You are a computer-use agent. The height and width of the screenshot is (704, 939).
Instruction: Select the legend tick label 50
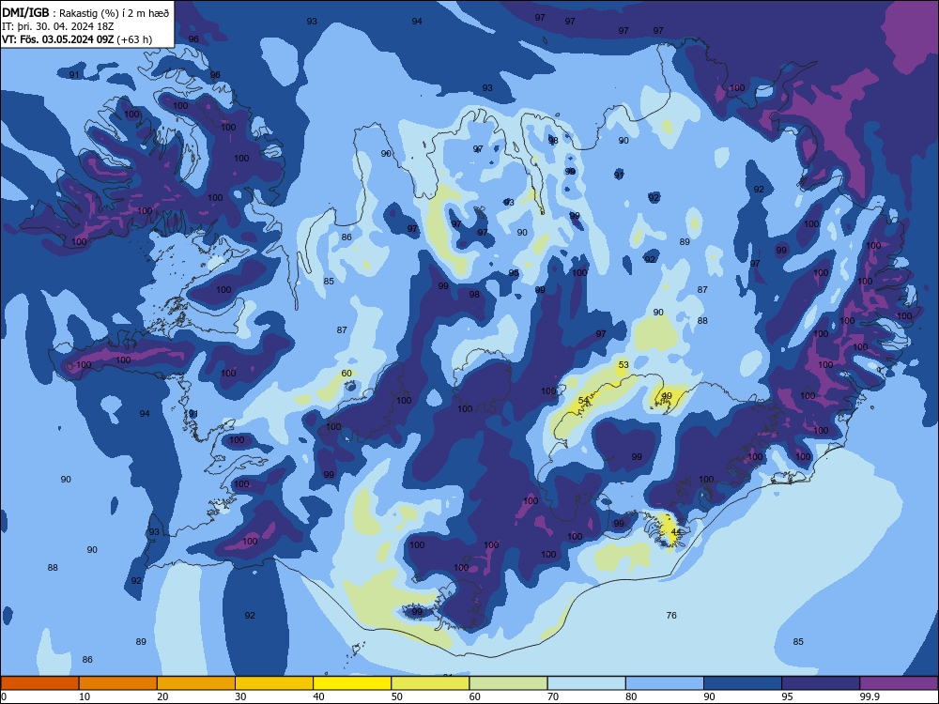(x=396, y=696)
